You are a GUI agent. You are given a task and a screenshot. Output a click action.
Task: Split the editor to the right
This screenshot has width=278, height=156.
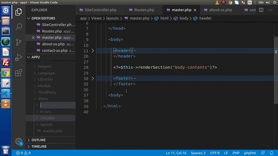click(261, 10)
